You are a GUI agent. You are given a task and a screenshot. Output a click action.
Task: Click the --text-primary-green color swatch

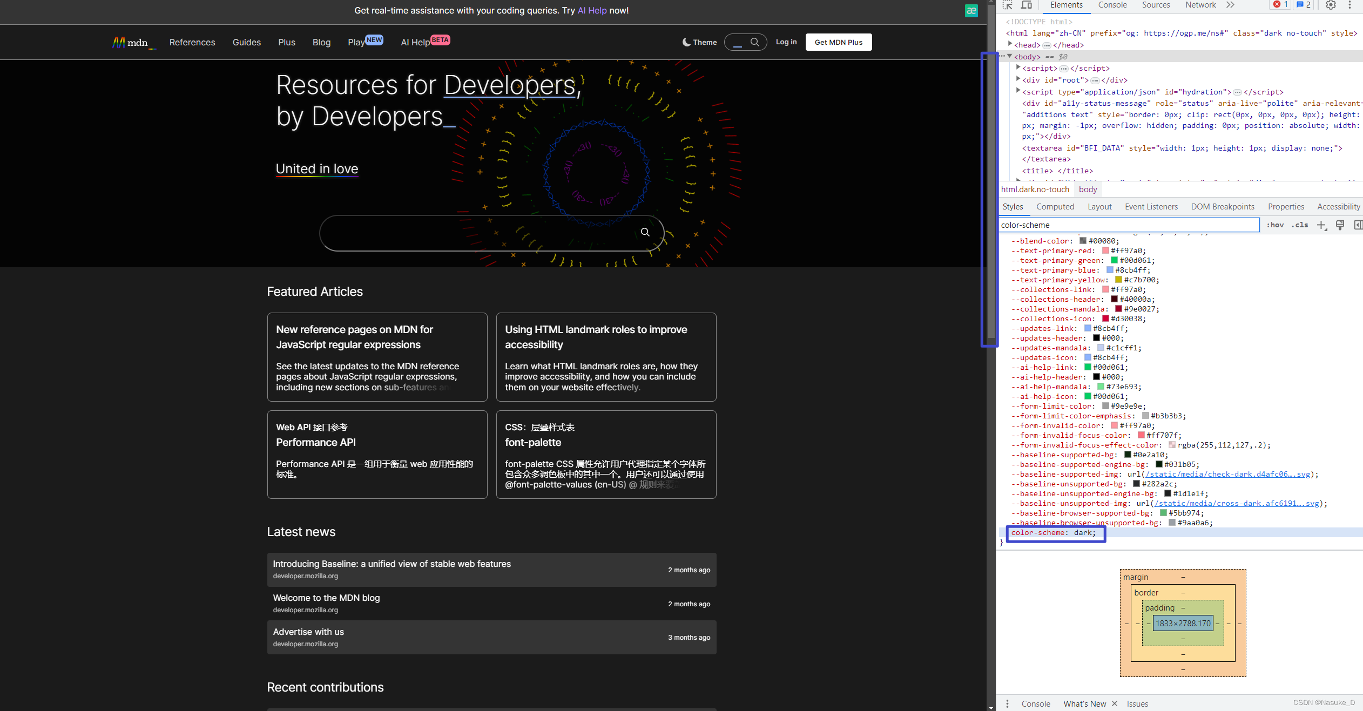(1114, 260)
